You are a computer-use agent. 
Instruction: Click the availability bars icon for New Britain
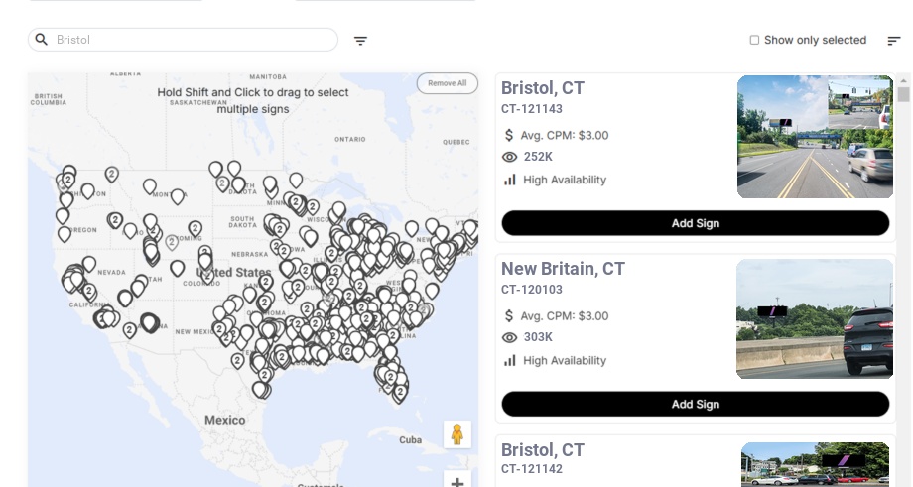(510, 360)
